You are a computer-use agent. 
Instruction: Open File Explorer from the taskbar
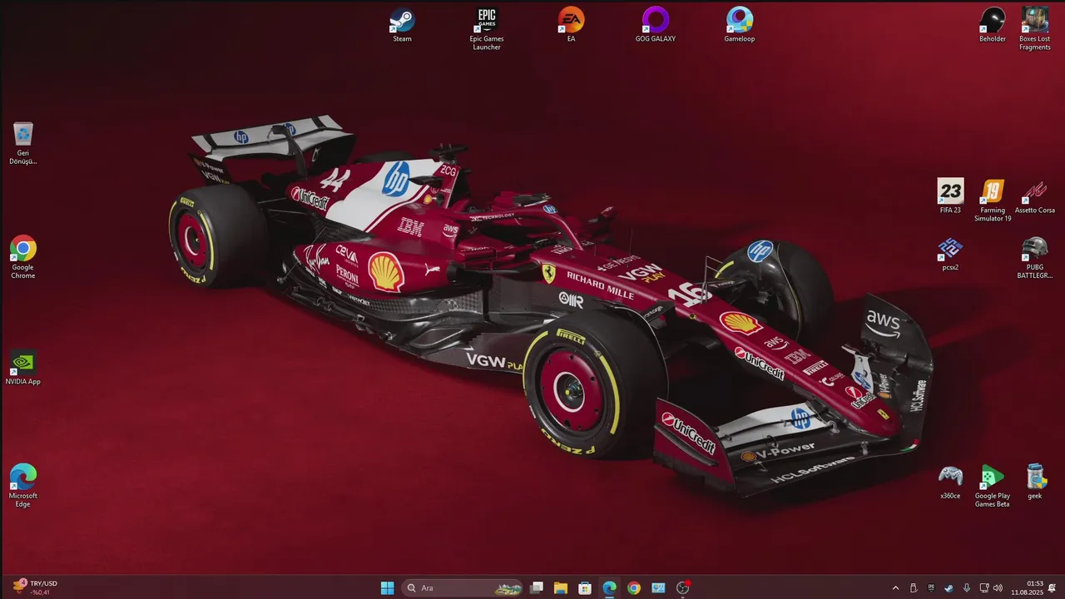[x=561, y=588]
